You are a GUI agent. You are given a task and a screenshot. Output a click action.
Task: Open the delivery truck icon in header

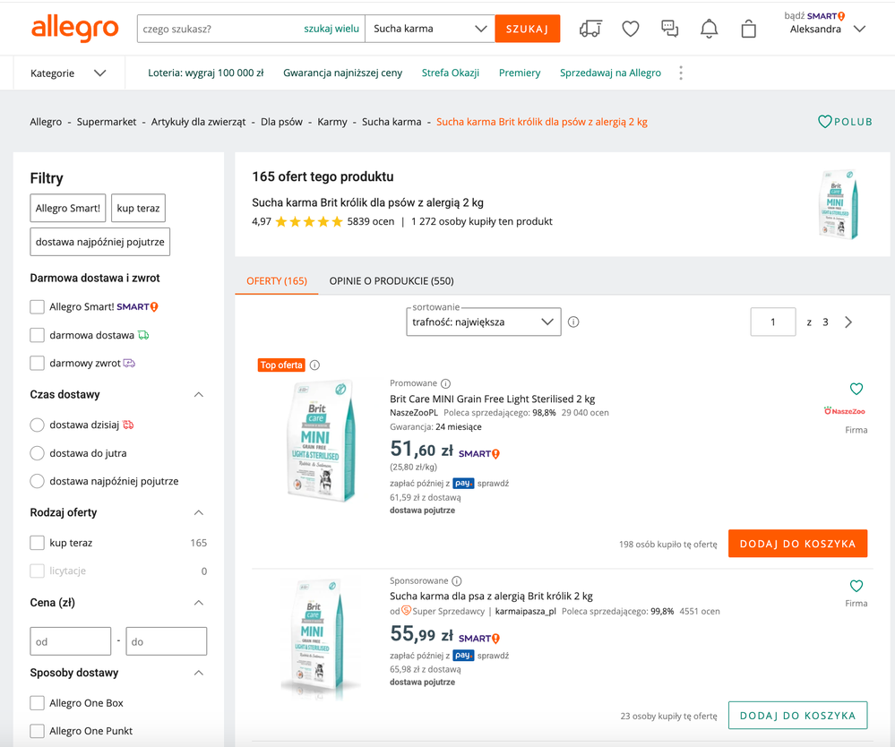(590, 29)
